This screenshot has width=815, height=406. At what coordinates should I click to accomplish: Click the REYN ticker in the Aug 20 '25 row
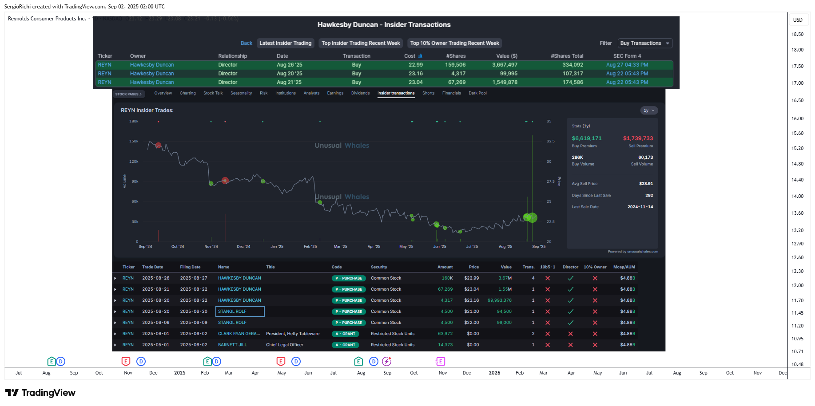click(x=105, y=74)
